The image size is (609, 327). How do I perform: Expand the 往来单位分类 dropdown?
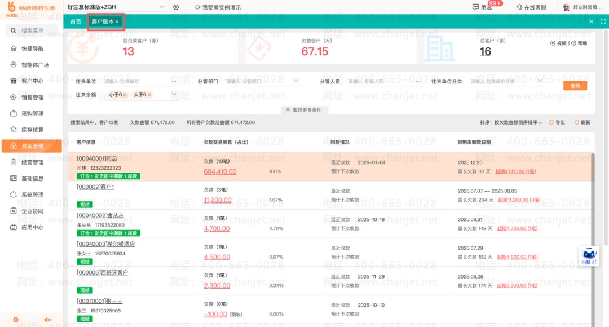(540, 81)
